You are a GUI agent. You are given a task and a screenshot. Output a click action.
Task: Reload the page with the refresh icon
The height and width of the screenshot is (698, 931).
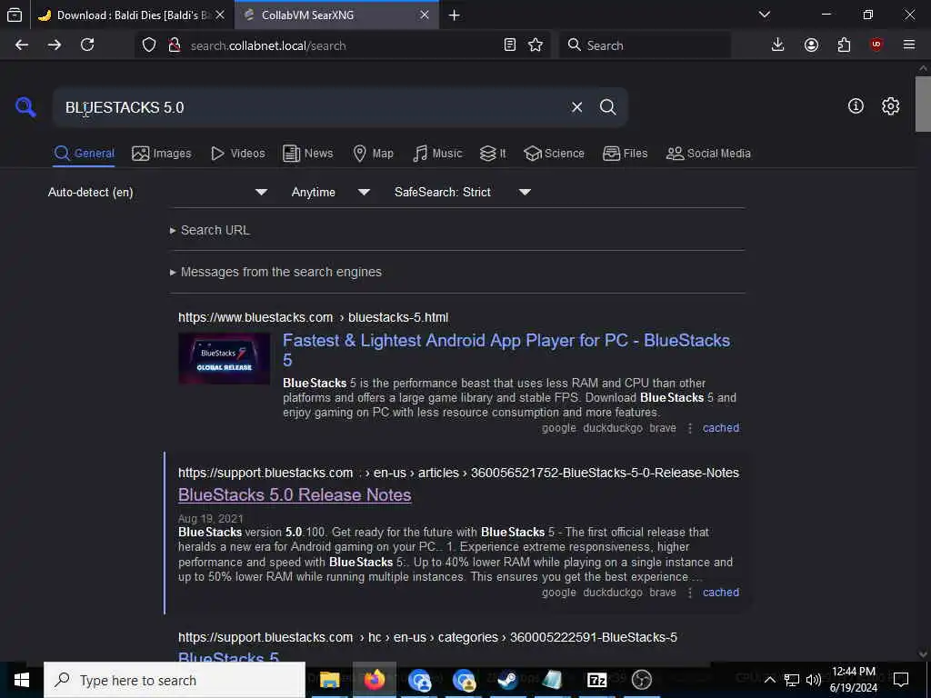(87, 45)
